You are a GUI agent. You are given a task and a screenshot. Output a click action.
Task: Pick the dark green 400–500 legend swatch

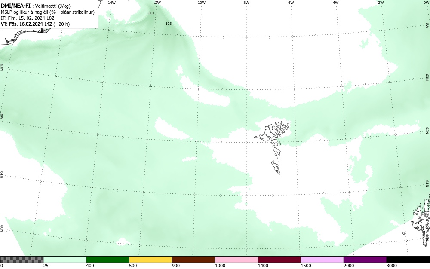point(108,260)
